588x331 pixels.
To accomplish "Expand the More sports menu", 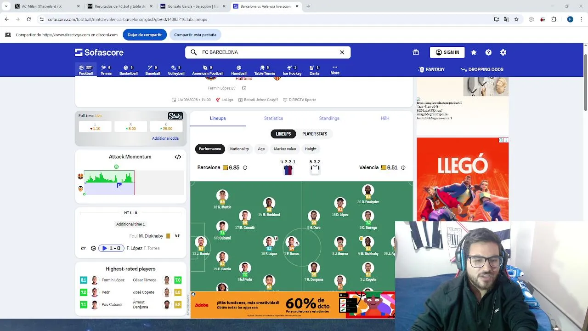I will pyautogui.click(x=335, y=70).
